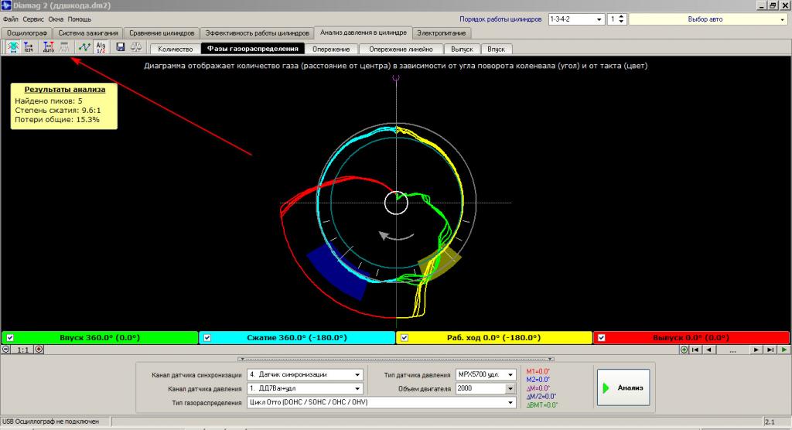Click the red Выпуск 0.0° stroke bar

point(691,337)
